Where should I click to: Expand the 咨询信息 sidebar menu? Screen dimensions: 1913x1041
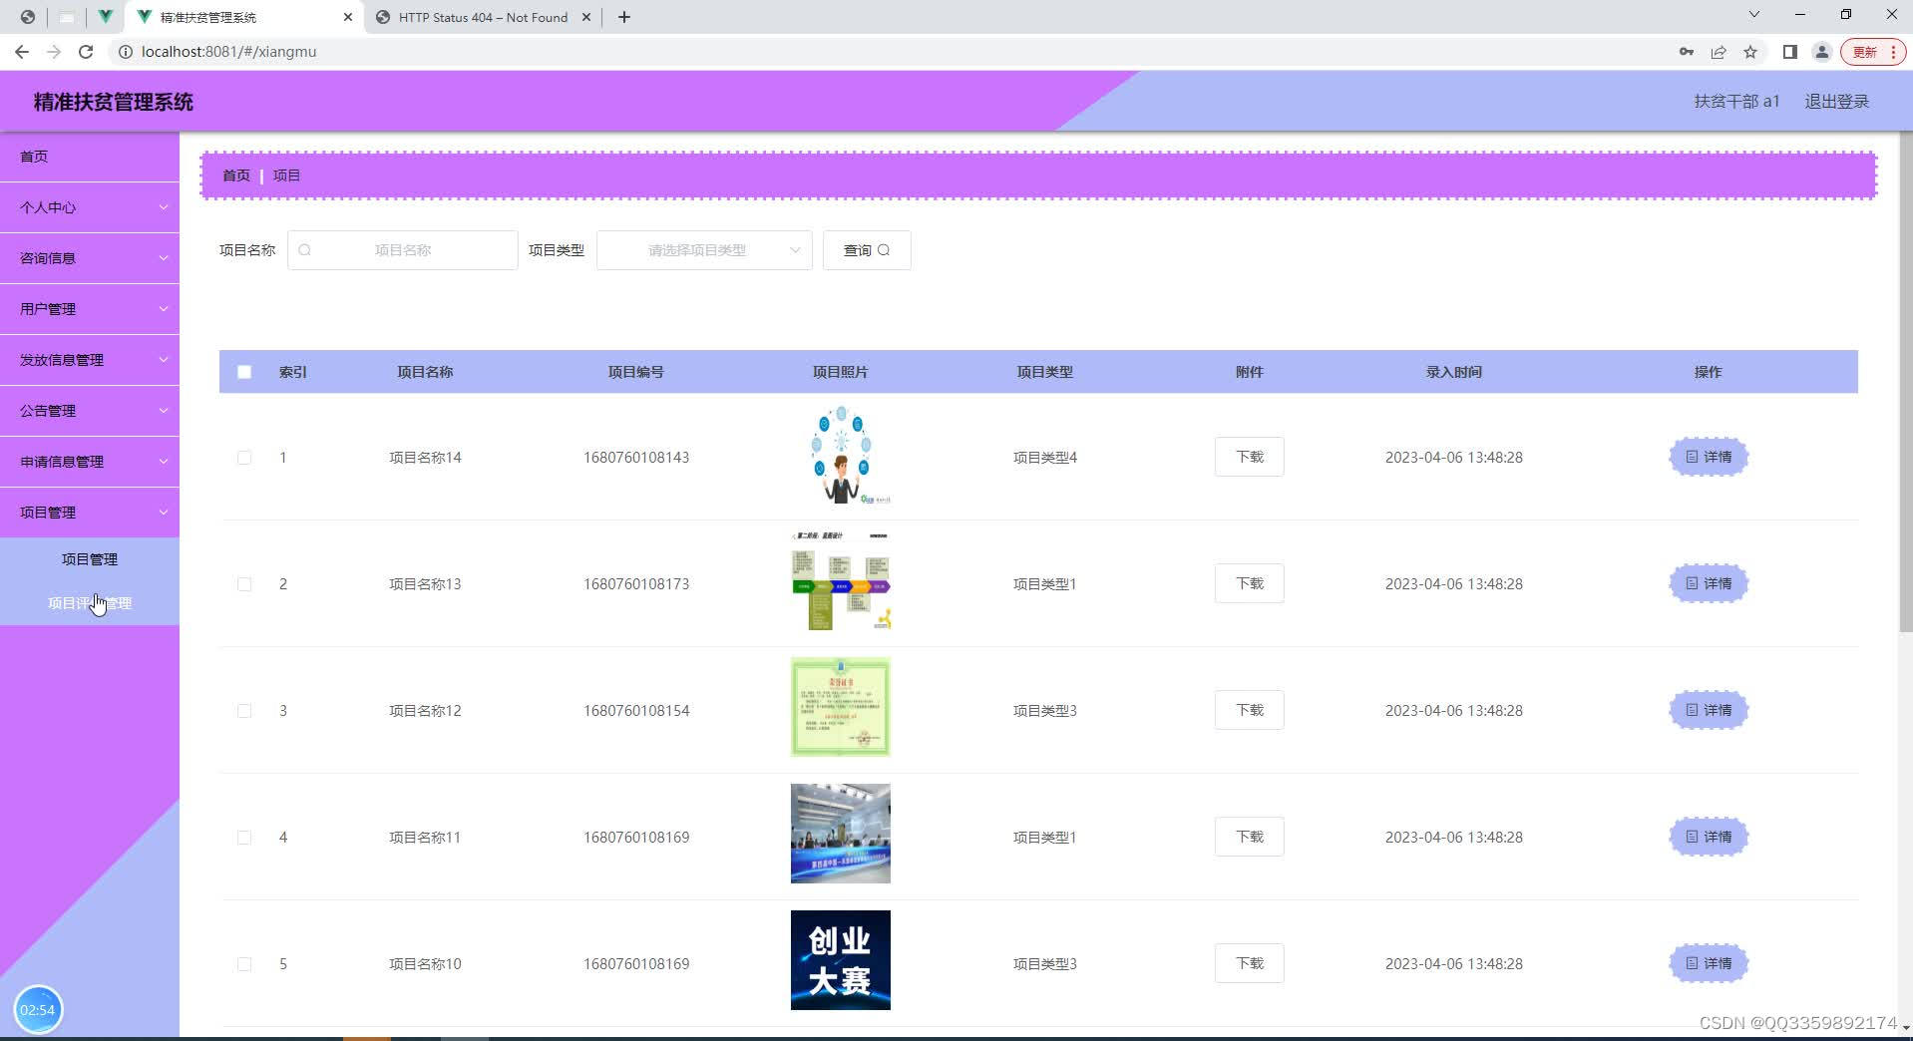[x=90, y=258]
